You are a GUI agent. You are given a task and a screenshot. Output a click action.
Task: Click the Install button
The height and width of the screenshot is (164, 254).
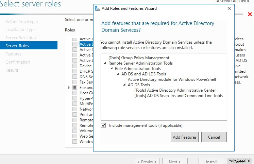(211, 161)
